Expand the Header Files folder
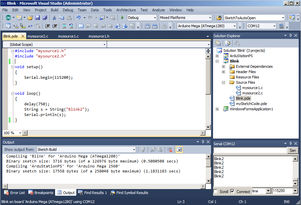The height and width of the screenshot is (205, 301). pyautogui.click(x=223, y=72)
